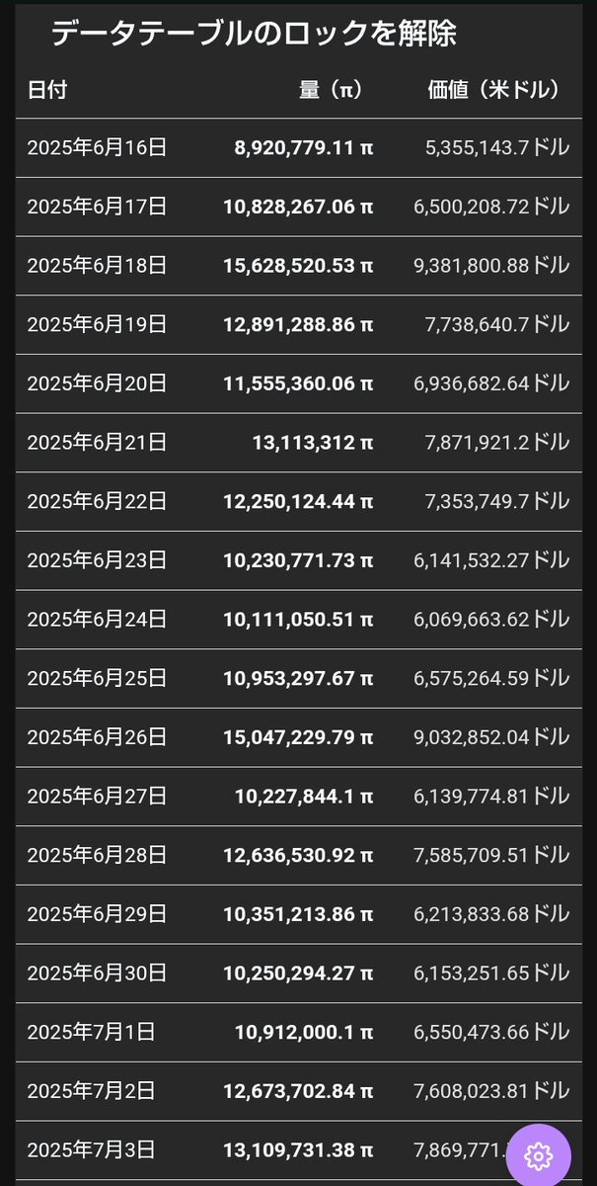This screenshot has height=1186, width=597.
Task: Select the データテーブルのロックを解除 title
Action: click(x=254, y=34)
